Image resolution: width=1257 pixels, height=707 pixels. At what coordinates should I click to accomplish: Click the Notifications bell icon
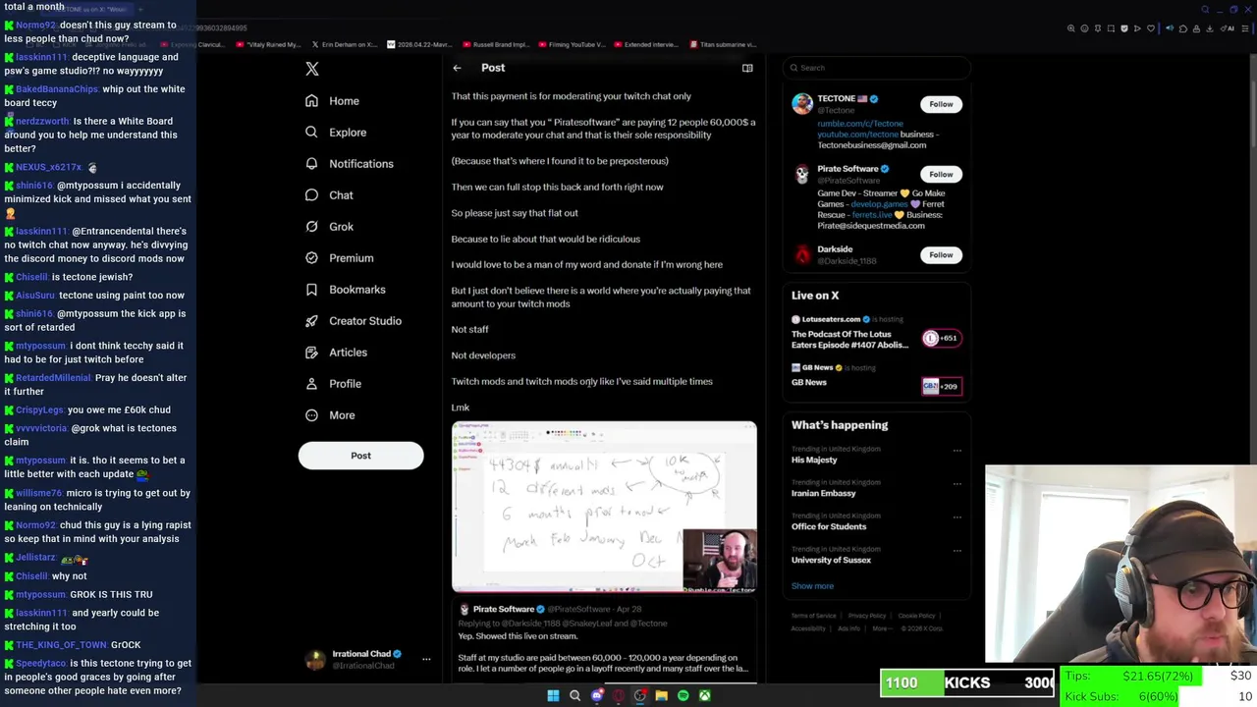pos(311,163)
